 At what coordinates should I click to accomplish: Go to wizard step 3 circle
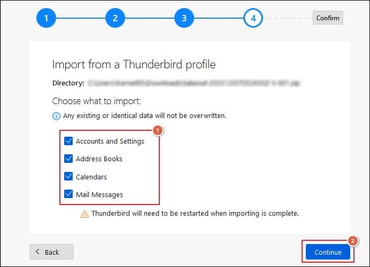click(x=184, y=18)
